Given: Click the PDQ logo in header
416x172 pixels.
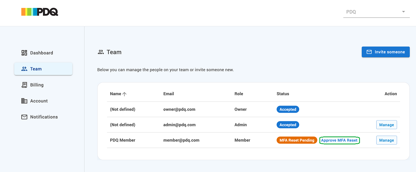Looking at the screenshot, I should click(x=39, y=12).
